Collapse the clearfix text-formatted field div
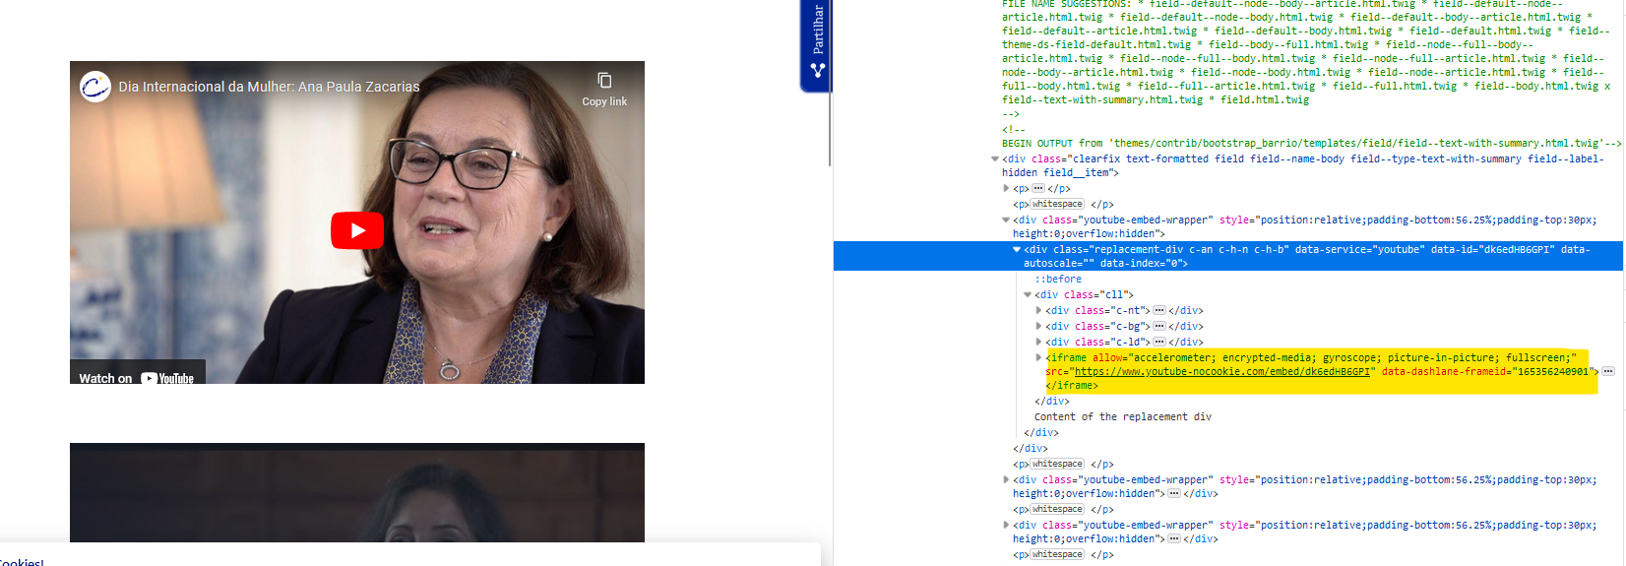Viewport: 1626px width, 566px height. (x=995, y=158)
